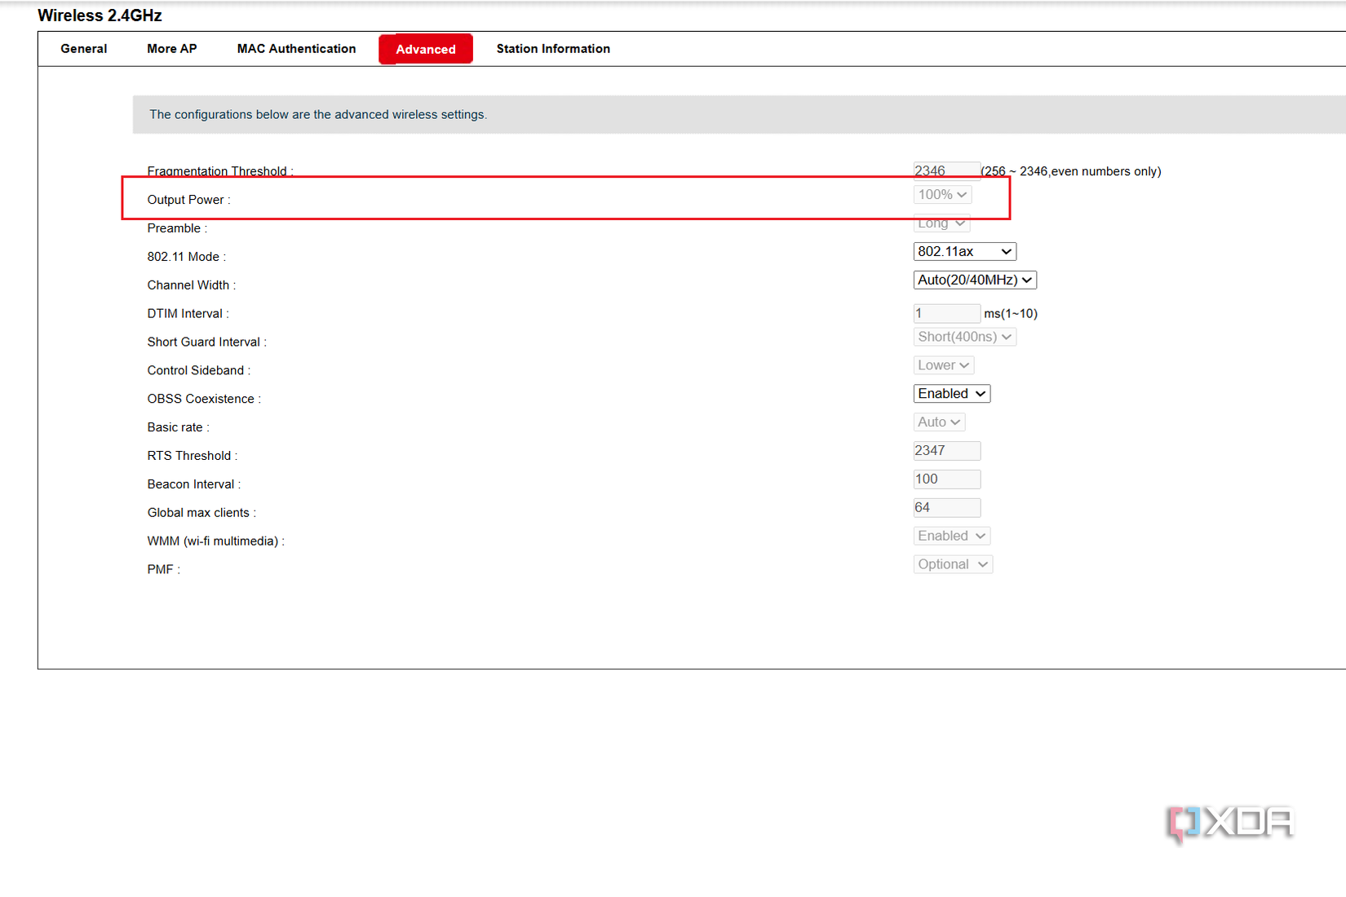Click the DTIM Interval label

[188, 314]
